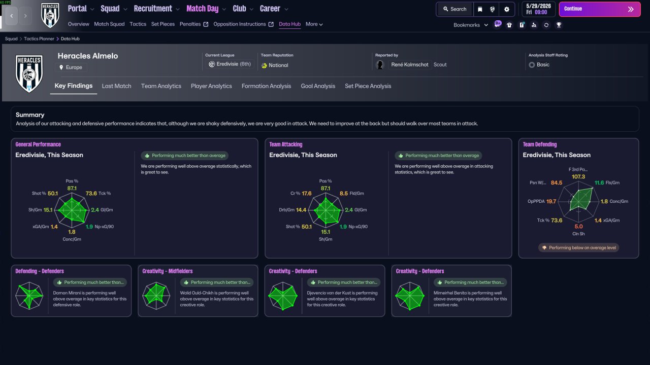Switch to the Player Analytics tab

[x=211, y=86]
